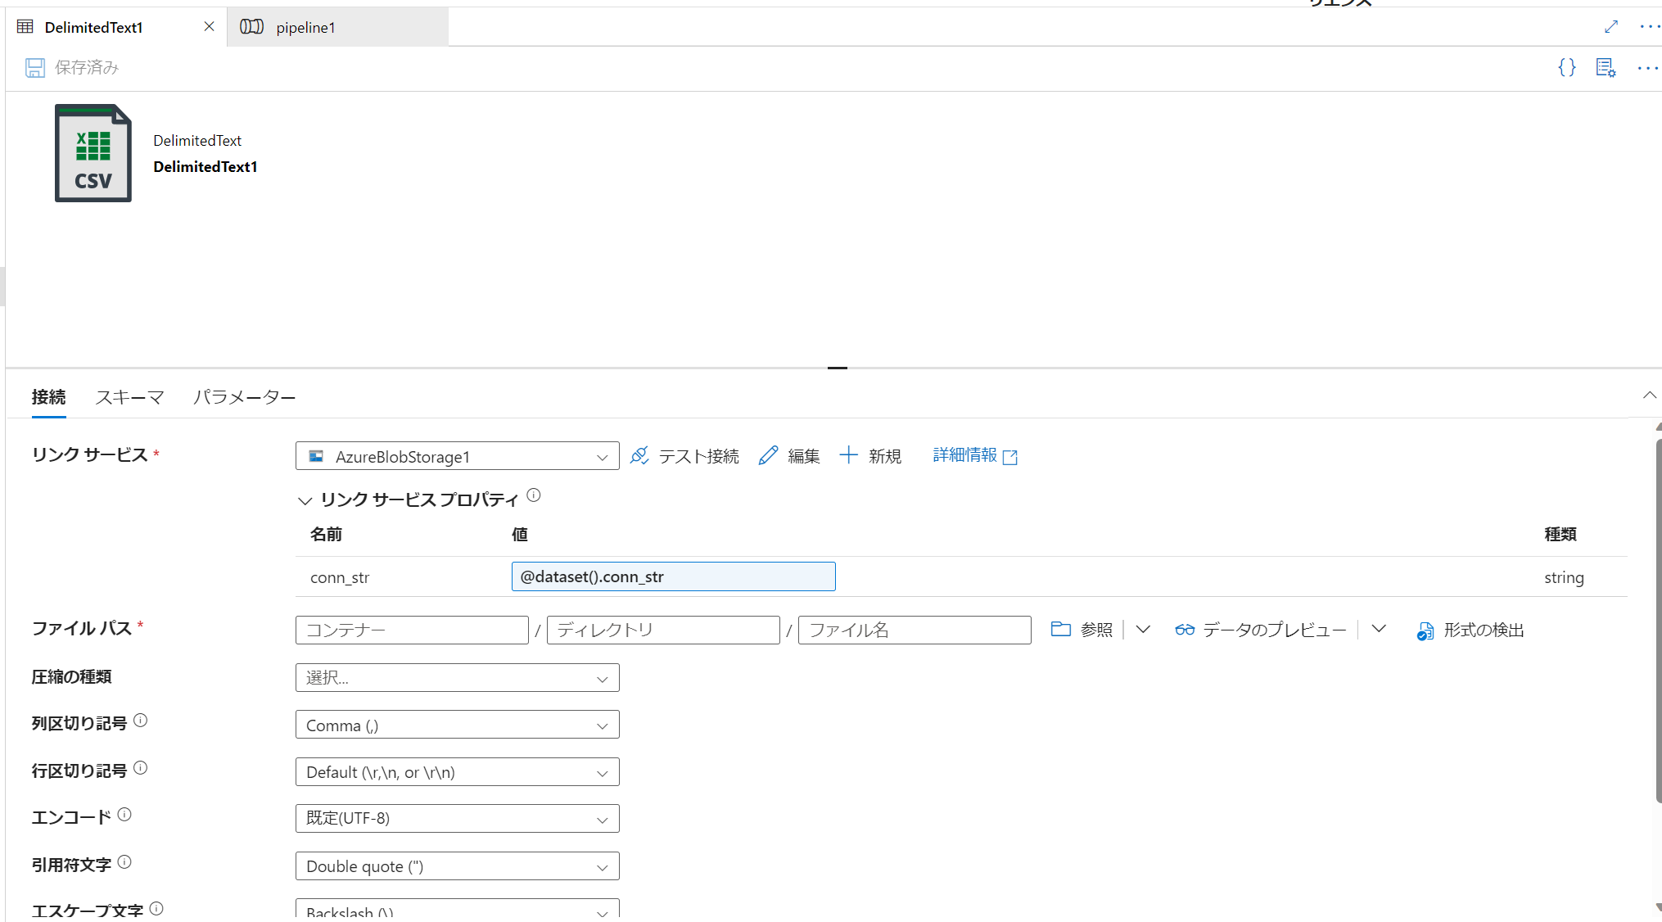This screenshot has width=1662, height=922.
Task: Click the 新規 plus icon
Action: click(848, 455)
